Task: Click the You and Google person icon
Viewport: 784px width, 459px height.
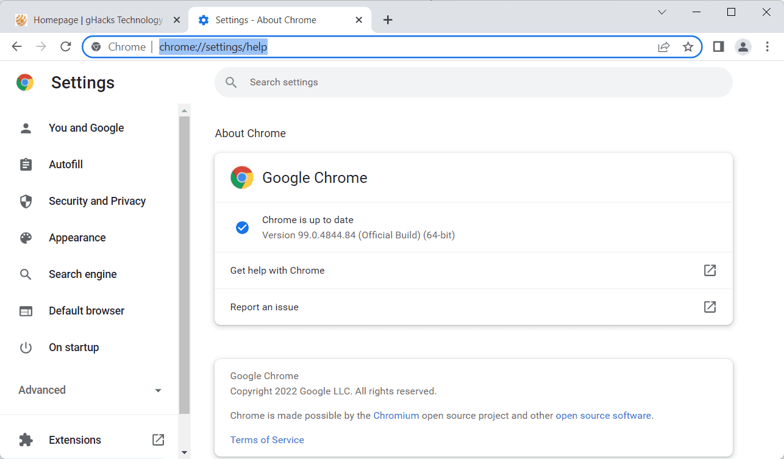Action: (26, 128)
